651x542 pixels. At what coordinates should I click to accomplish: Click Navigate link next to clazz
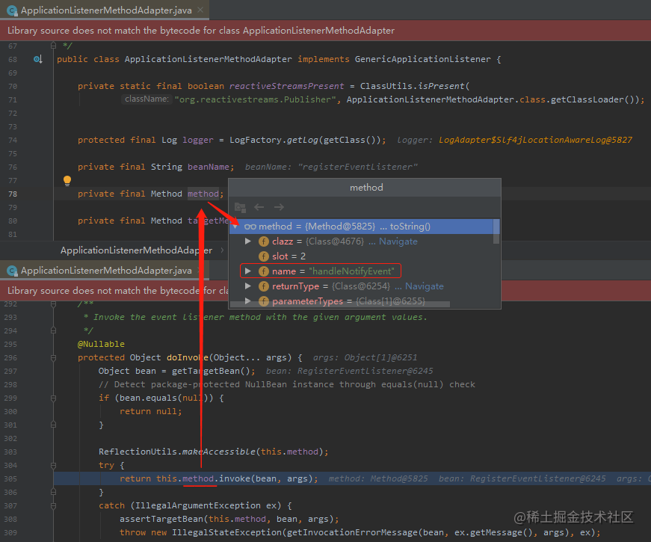pos(398,241)
